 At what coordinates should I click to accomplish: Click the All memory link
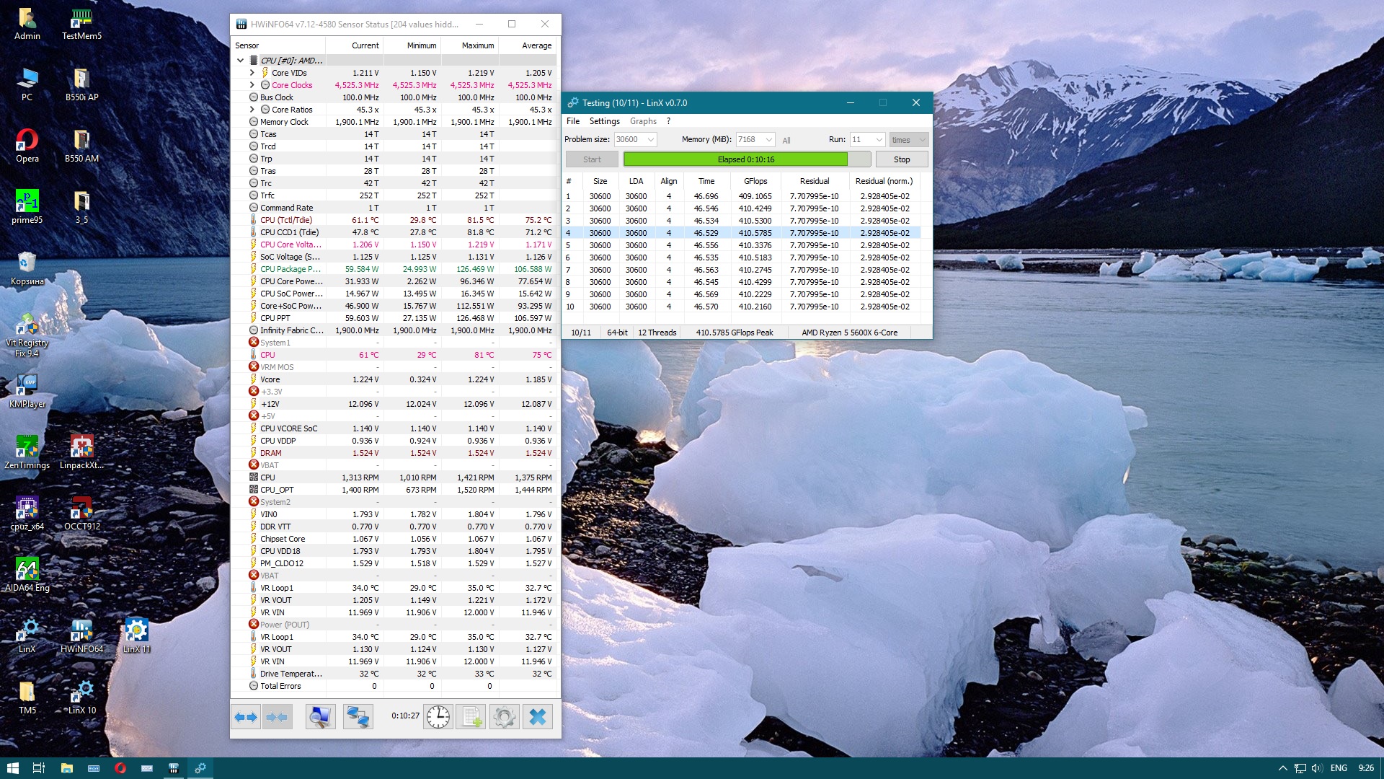click(x=786, y=141)
